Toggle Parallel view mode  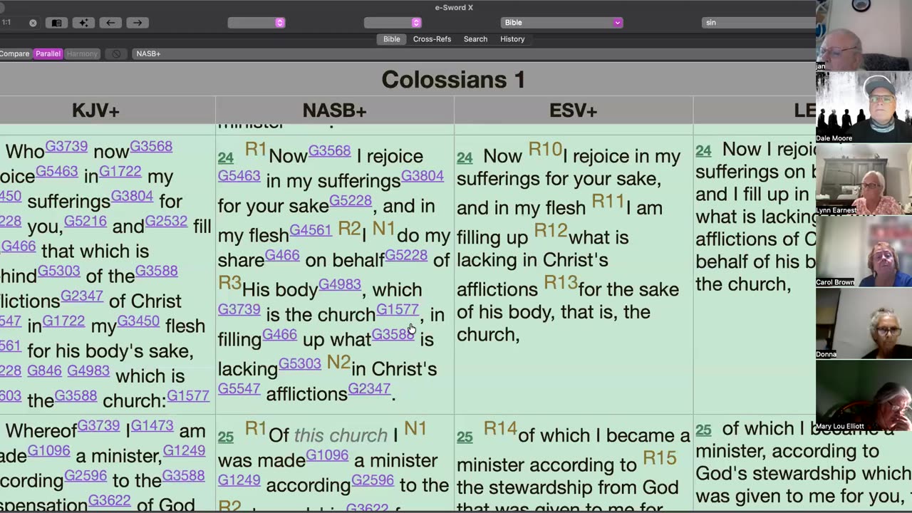(x=48, y=53)
